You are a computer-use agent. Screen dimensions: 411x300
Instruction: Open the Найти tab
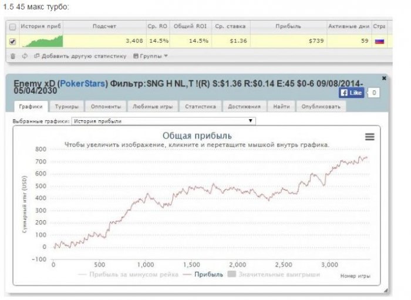point(281,107)
